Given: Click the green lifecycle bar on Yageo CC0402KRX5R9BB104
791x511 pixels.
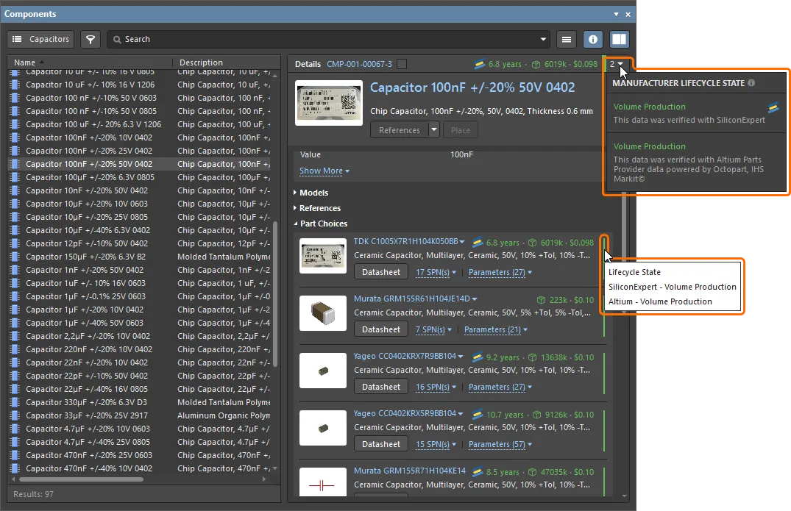Looking at the screenshot, I should 603,429.
